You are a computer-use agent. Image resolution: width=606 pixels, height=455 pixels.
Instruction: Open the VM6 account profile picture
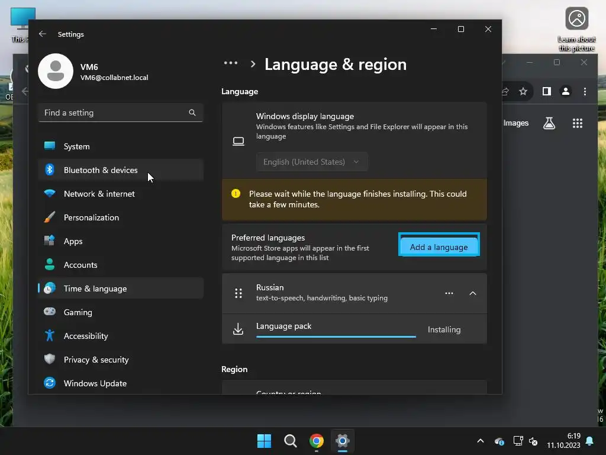[x=56, y=71]
